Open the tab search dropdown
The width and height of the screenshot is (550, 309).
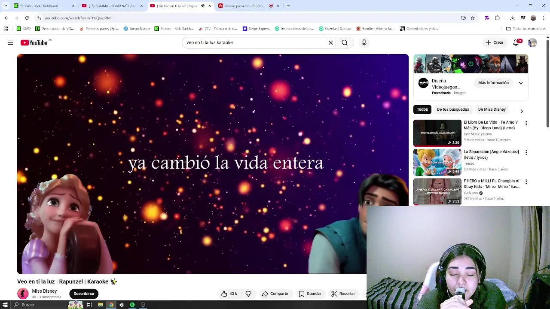[x=5, y=6]
